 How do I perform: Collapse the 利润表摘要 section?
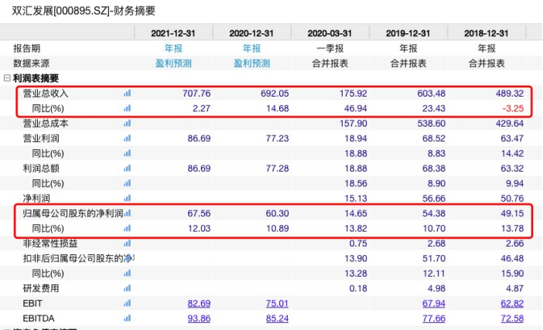tap(7, 78)
